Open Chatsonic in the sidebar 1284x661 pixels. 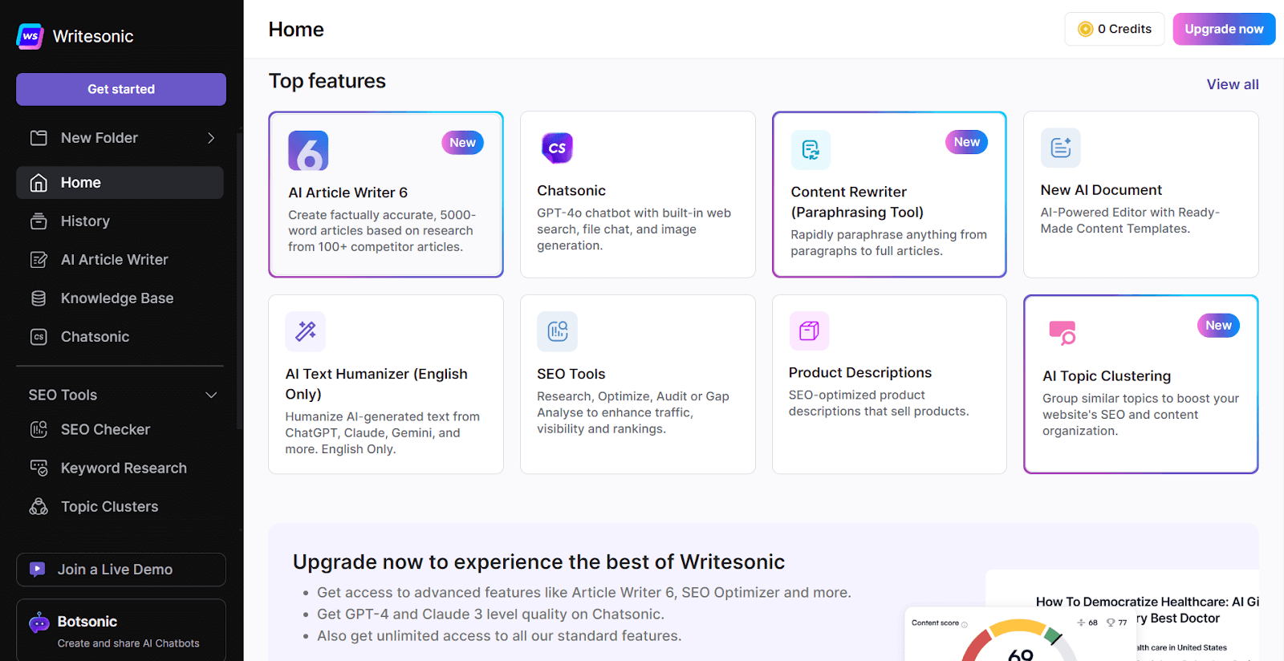(120, 337)
